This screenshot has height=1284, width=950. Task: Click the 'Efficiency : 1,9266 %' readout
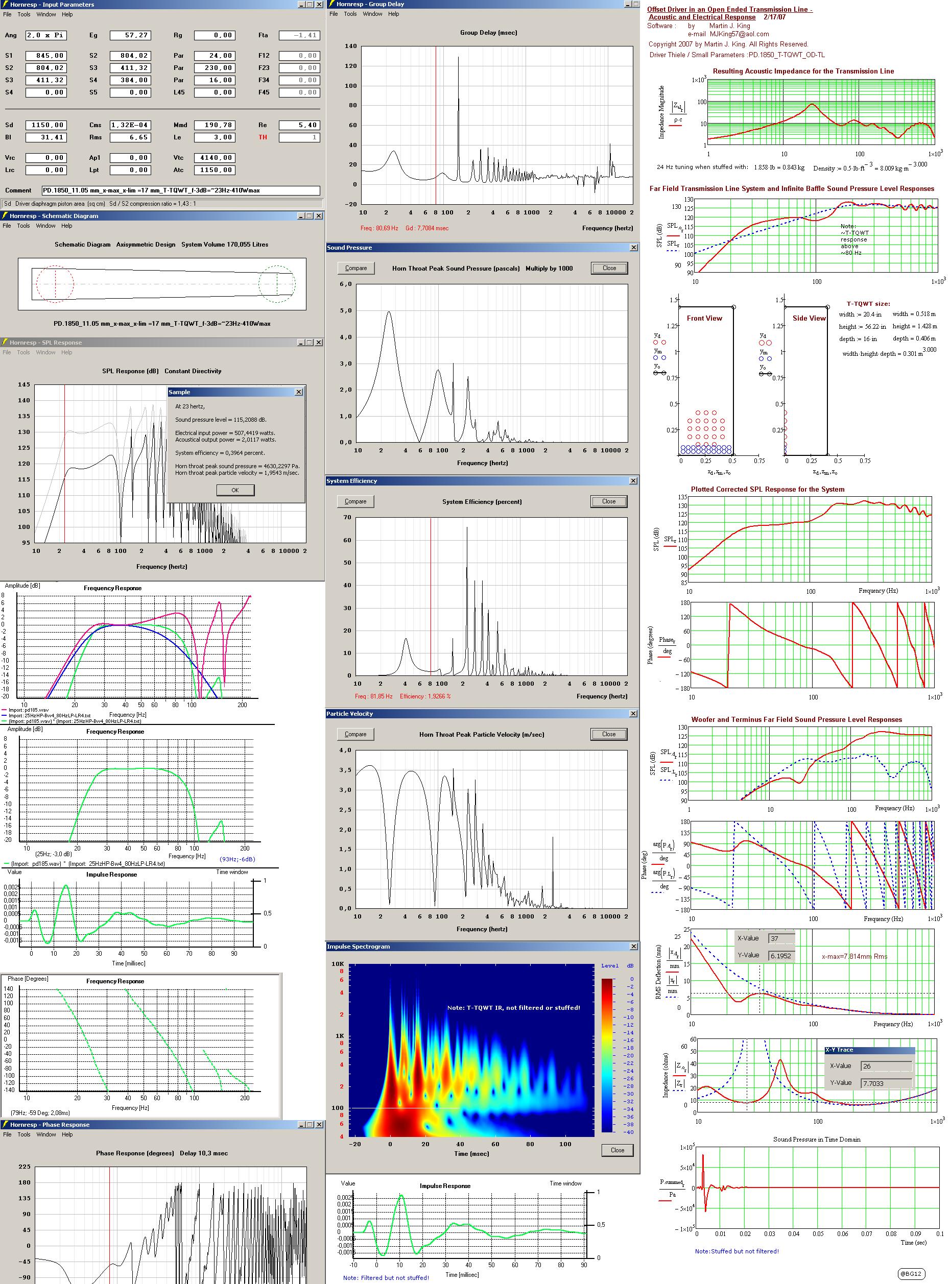[x=425, y=696]
